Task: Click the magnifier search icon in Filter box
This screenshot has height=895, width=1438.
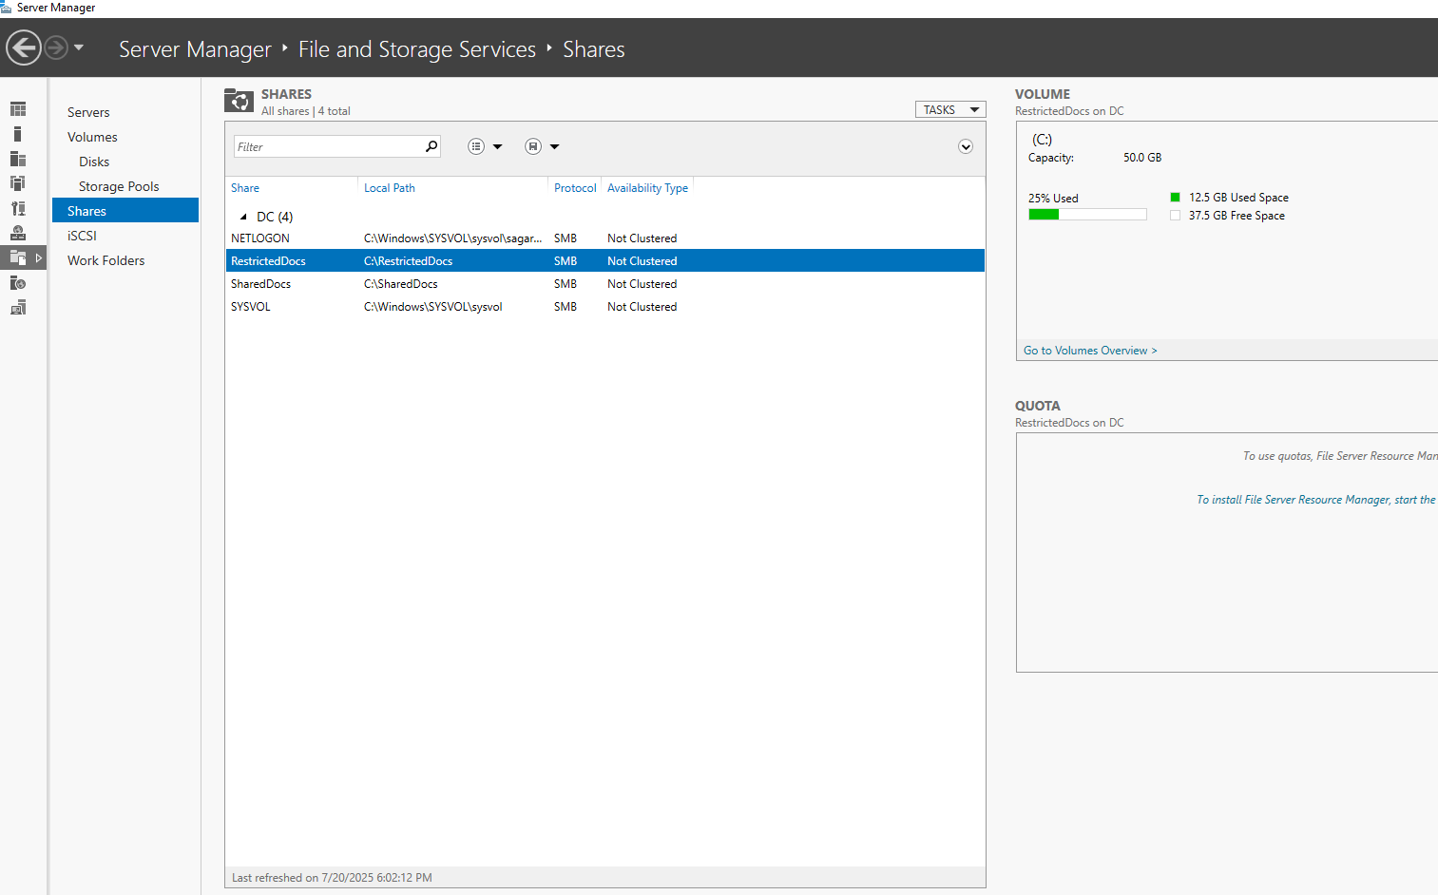Action: pos(431,146)
